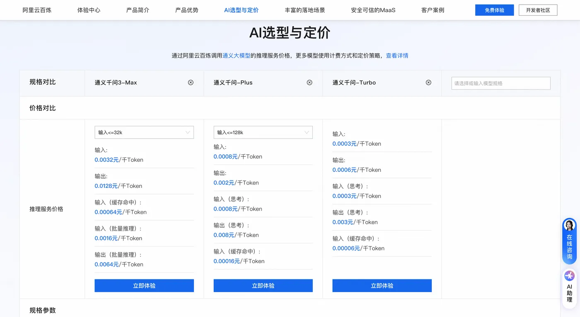
Task: Open the 产品简介 nav item
Action: 138,10
